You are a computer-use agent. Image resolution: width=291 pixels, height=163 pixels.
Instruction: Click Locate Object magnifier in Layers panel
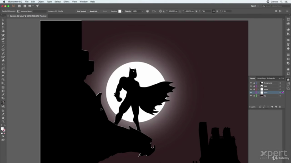tap(264, 107)
